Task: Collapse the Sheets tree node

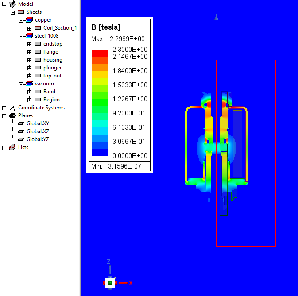Action: coord(13,12)
